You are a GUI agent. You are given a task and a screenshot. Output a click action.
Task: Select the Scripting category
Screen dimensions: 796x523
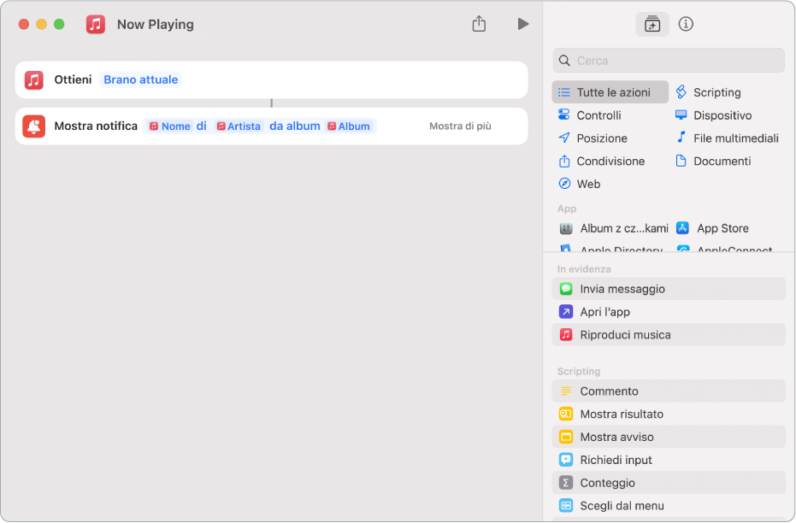click(716, 92)
